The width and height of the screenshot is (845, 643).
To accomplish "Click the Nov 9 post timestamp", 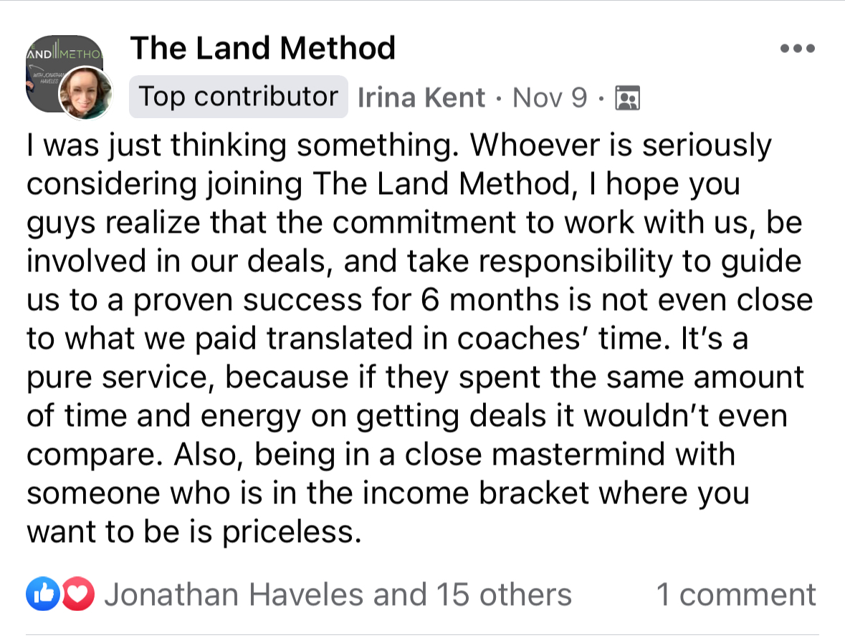I will pos(550,97).
